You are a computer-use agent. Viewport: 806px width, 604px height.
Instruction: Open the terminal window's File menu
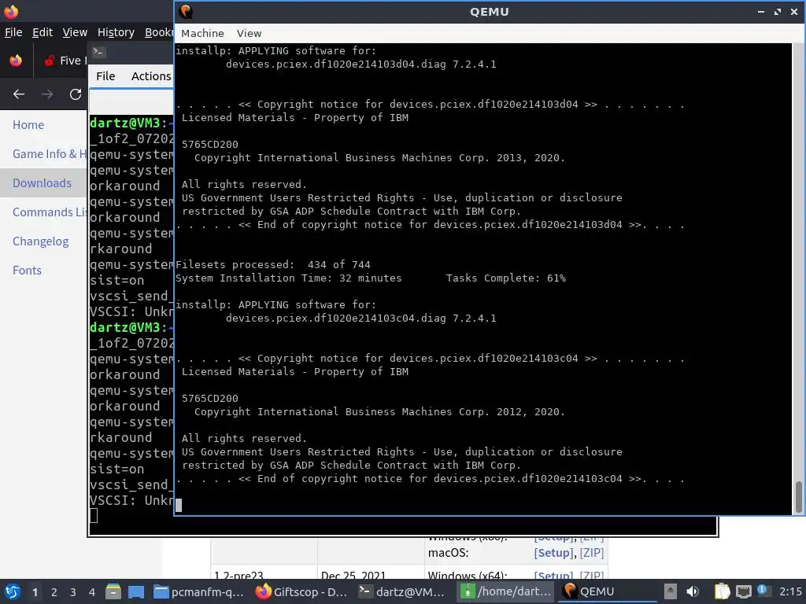105,76
